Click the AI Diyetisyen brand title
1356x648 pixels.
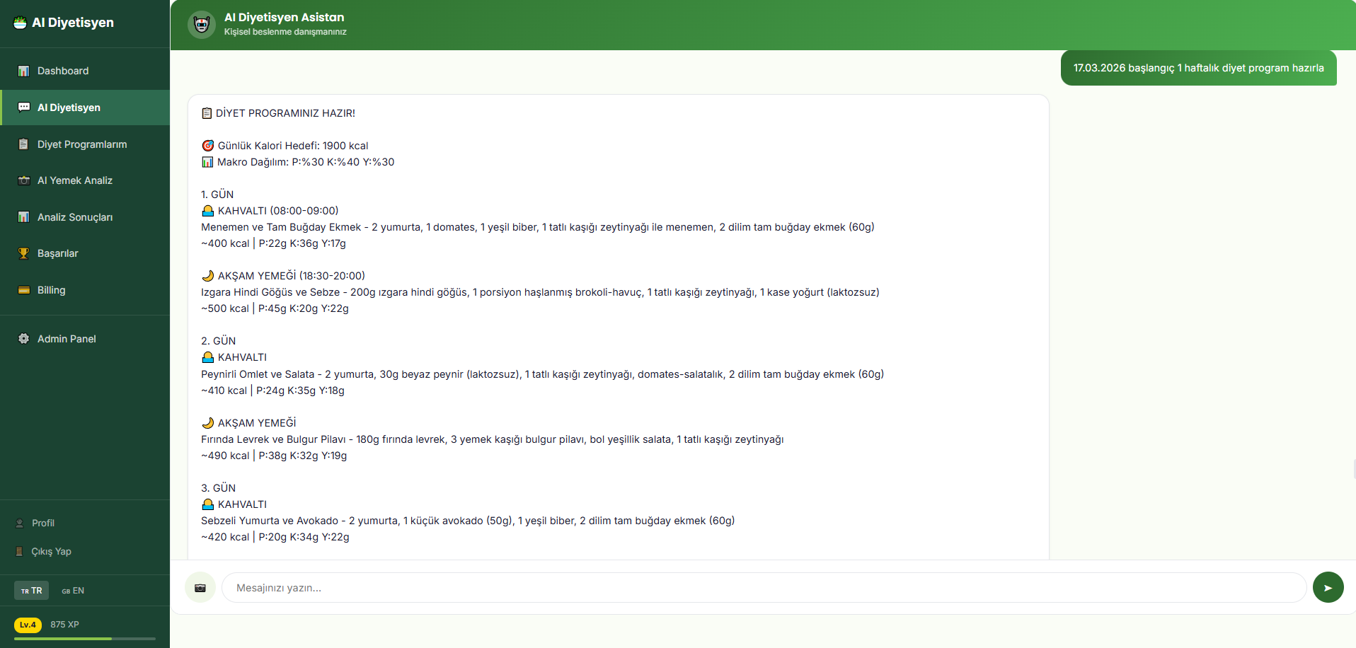(x=73, y=23)
